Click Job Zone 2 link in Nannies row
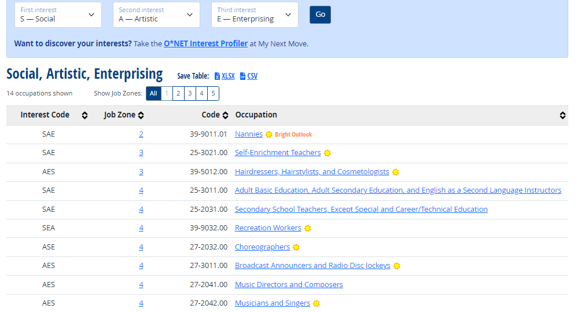The height and width of the screenshot is (312, 581). pos(141,134)
